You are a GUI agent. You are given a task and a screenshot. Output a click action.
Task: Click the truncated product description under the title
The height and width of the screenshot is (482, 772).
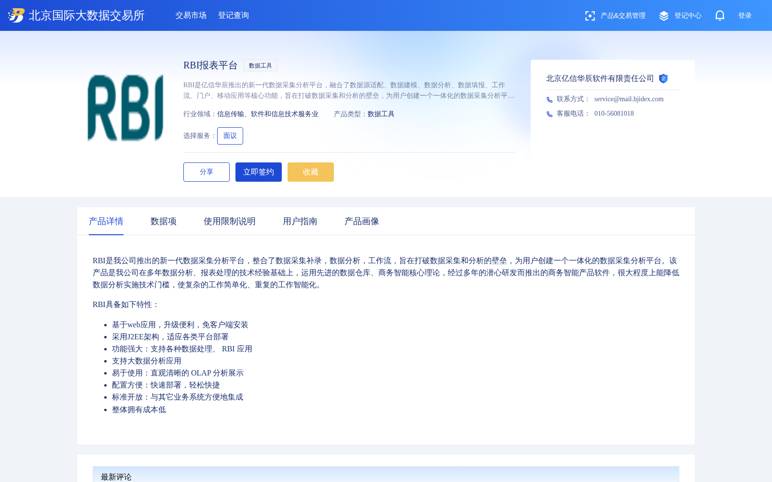pyautogui.click(x=349, y=91)
